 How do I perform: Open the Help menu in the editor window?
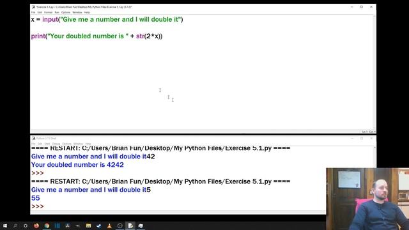tap(87, 12)
